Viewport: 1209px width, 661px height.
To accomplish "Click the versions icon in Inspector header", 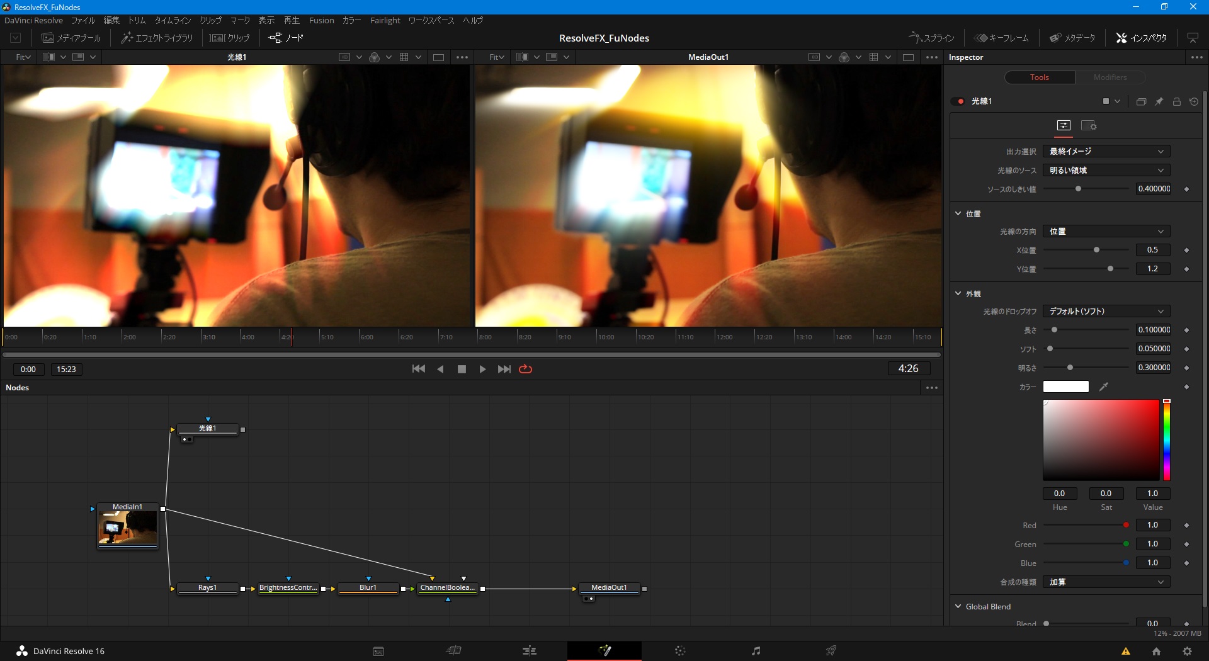I will pos(1141,101).
